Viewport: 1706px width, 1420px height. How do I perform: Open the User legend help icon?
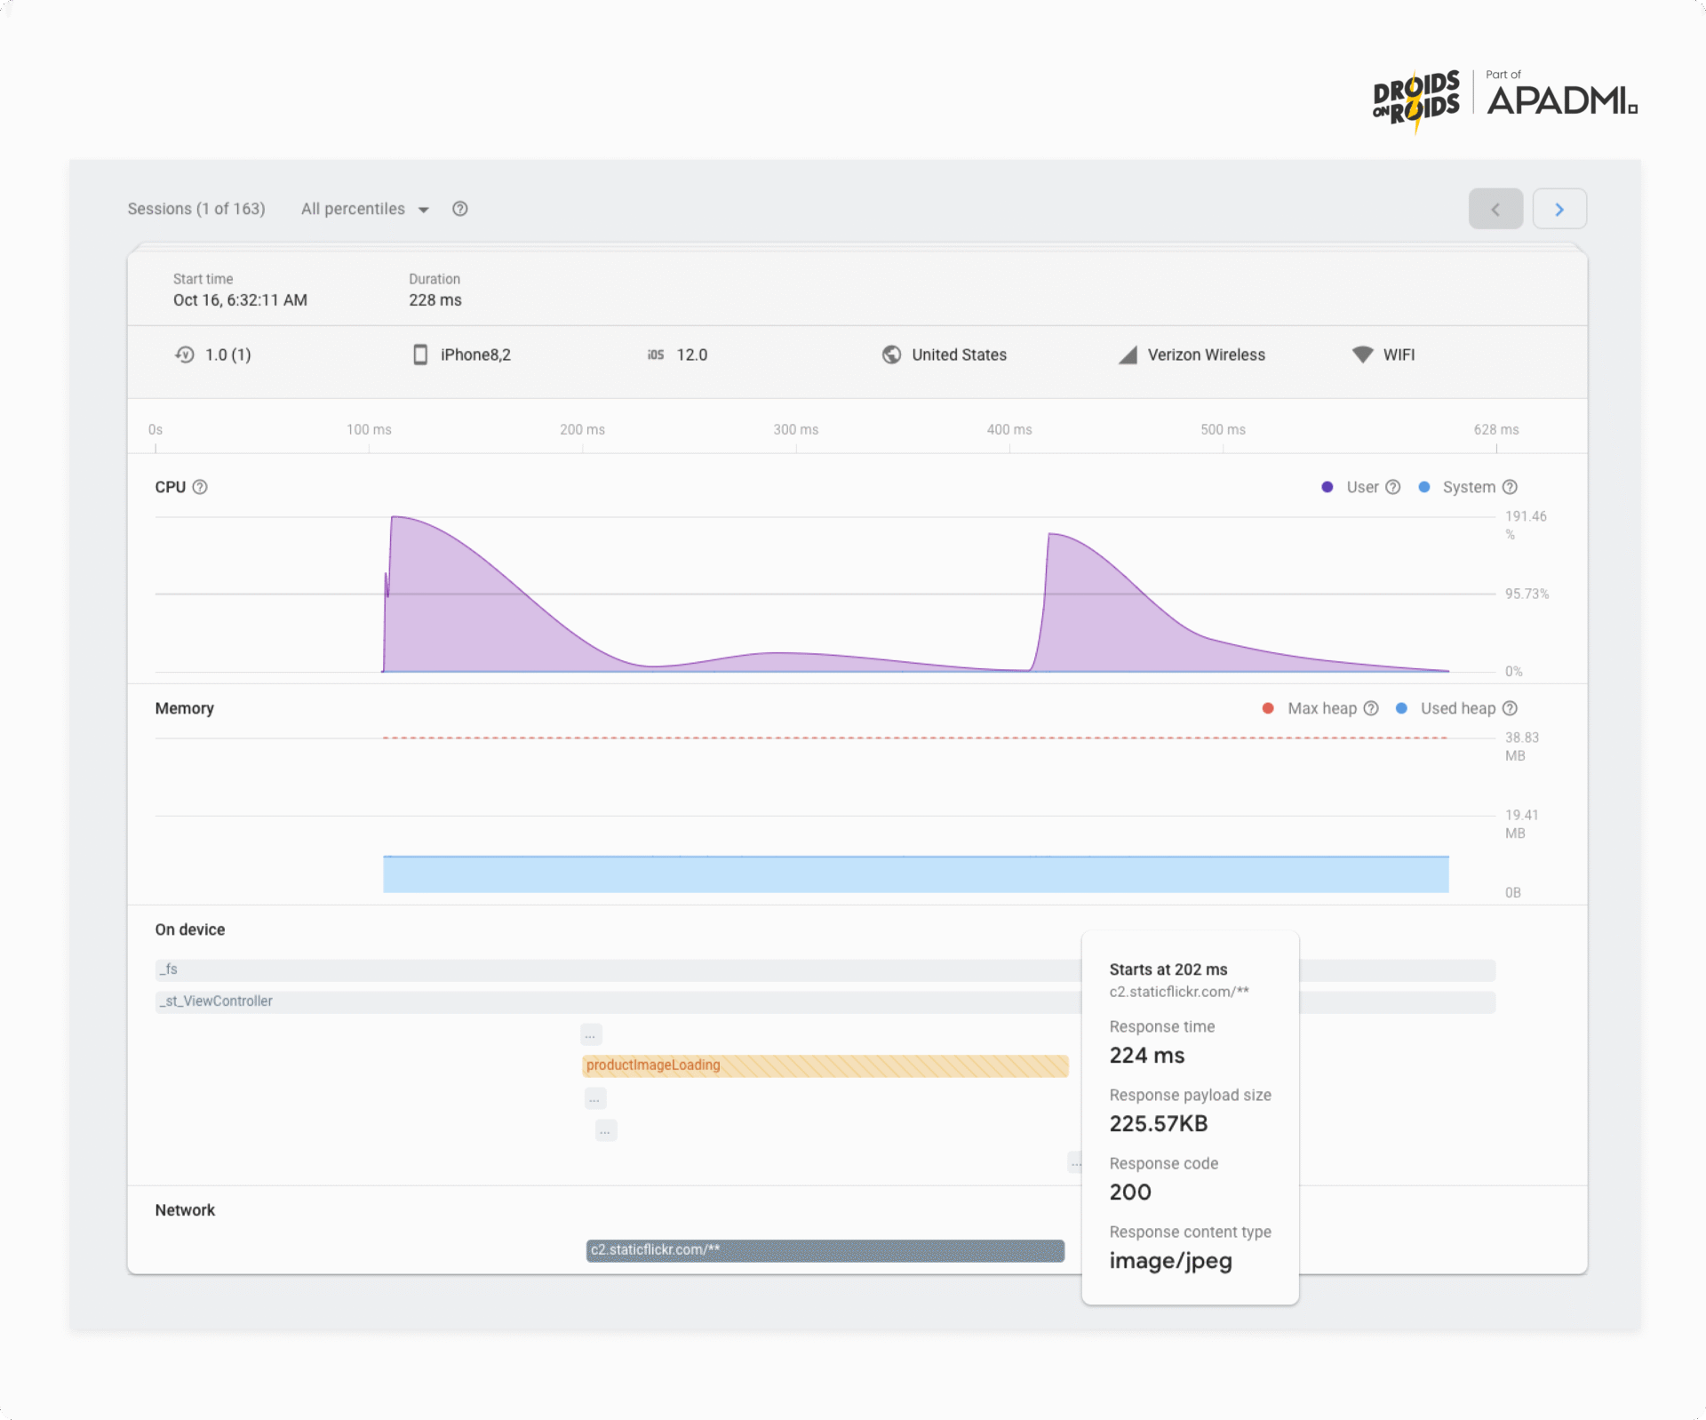(x=1393, y=487)
